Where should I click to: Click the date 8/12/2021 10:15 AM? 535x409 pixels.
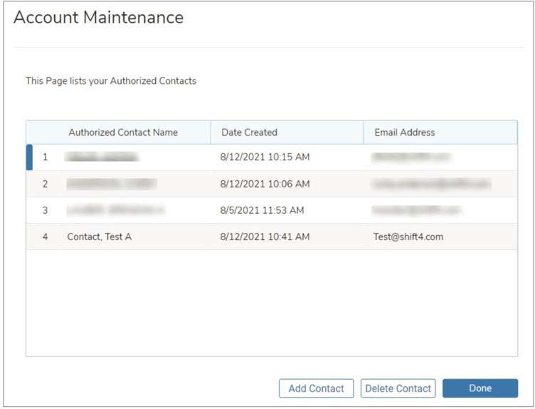[x=265, y=157]
